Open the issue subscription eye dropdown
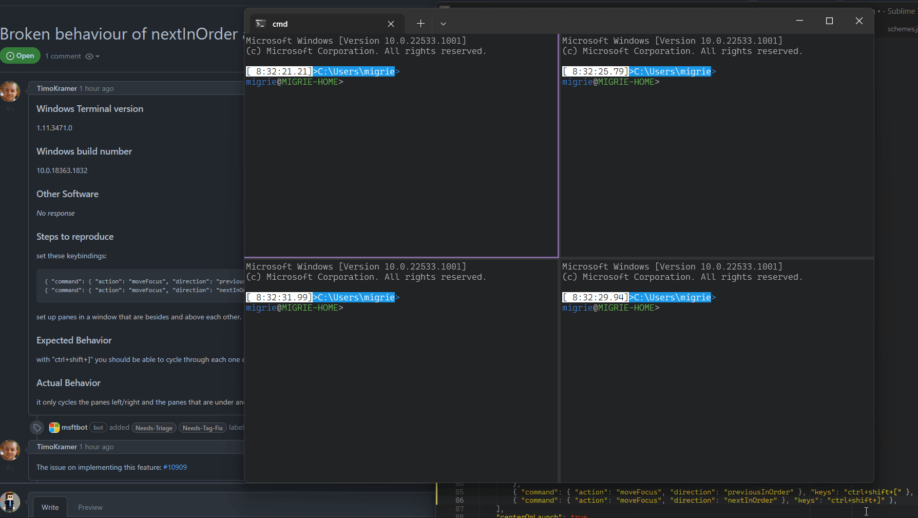 (92, 56)
